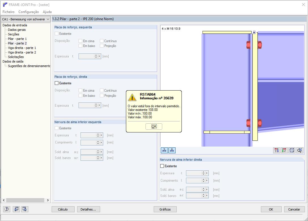This screenshot has width=308, height=221.
Task: Open the Configuração menu
Action: click(29, 12)
